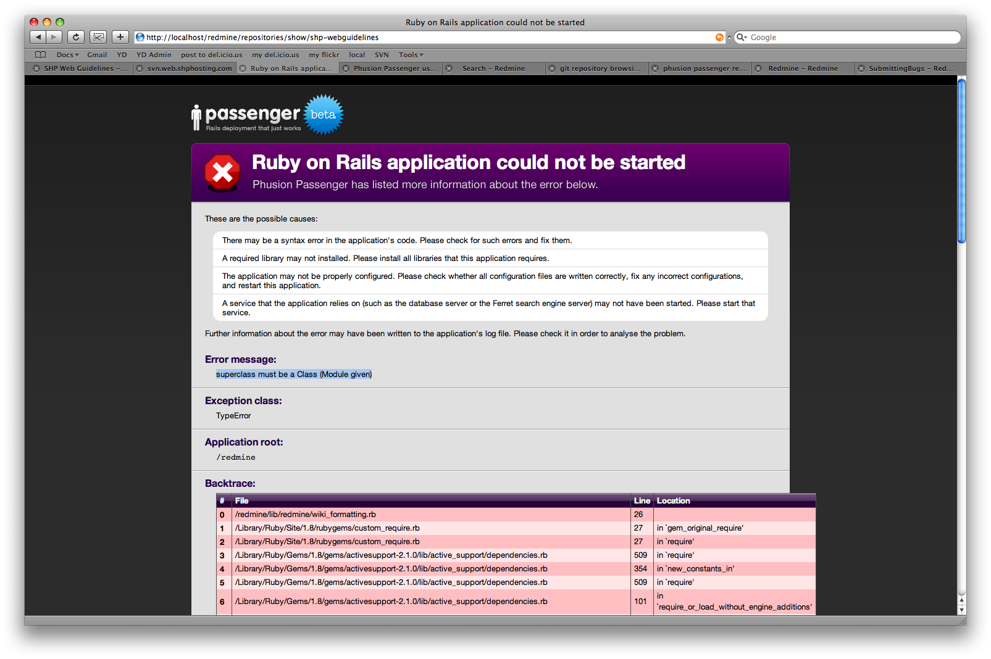Open the Gmail bookmark
Viewport: 991px width, 659px height.
click(97, 54)
